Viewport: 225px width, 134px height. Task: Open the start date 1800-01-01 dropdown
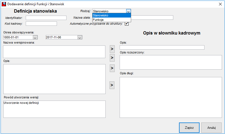(35, 37)
